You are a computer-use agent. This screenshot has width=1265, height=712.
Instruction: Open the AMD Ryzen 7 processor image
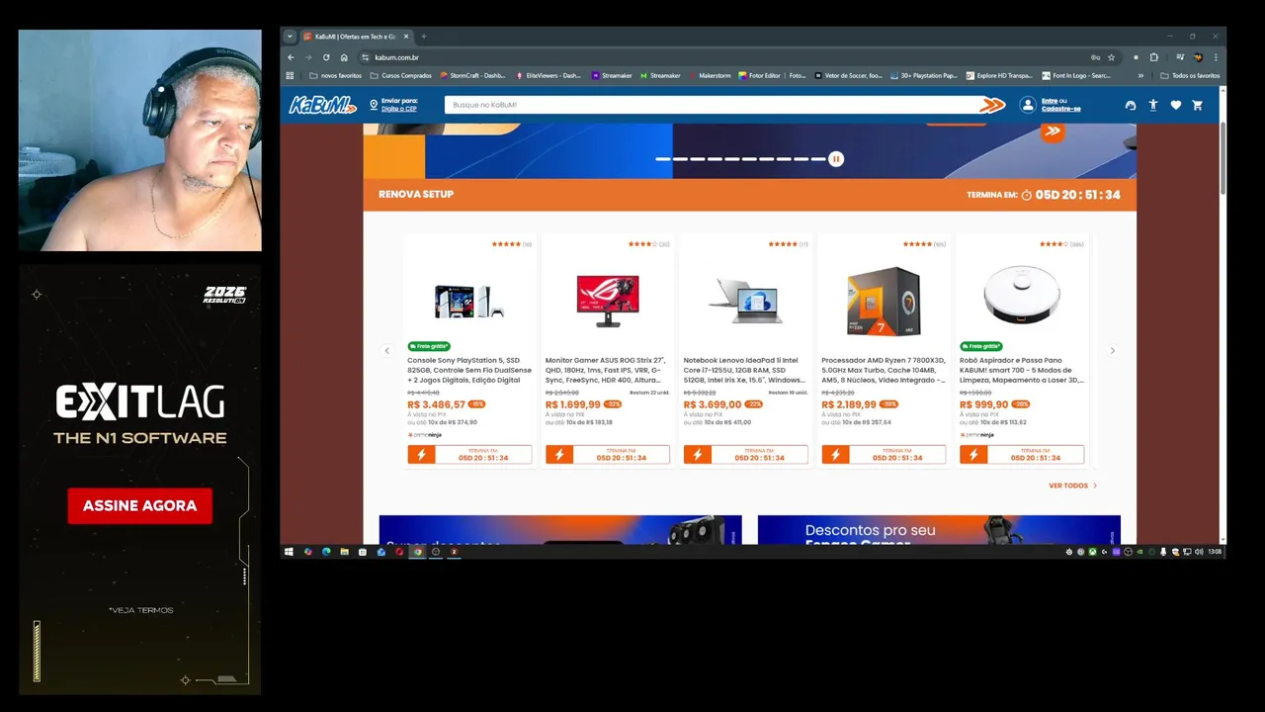click(x=884, y=301)
